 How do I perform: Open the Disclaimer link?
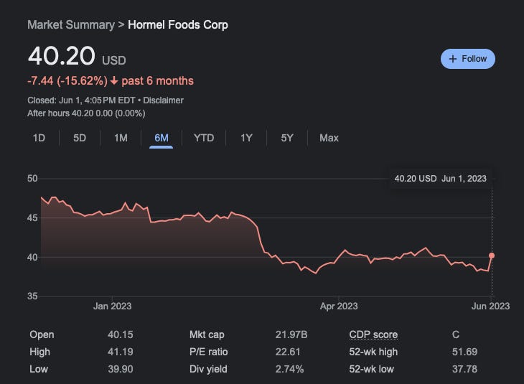(x=163, y=100)
